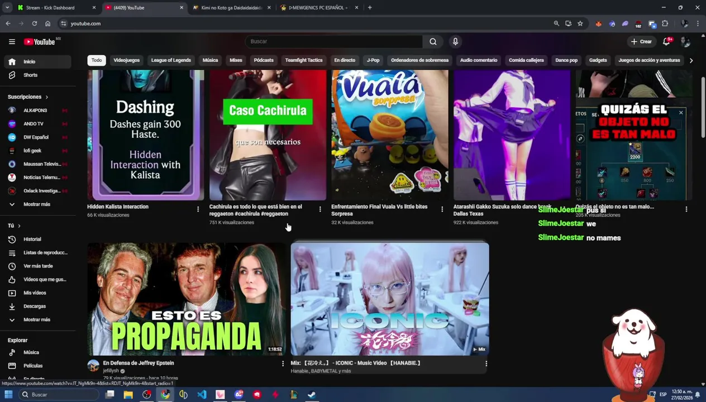Select the Teamfight Tactics chip
Viewport: 706px width, 402px height.
click(x=304, y=60)
